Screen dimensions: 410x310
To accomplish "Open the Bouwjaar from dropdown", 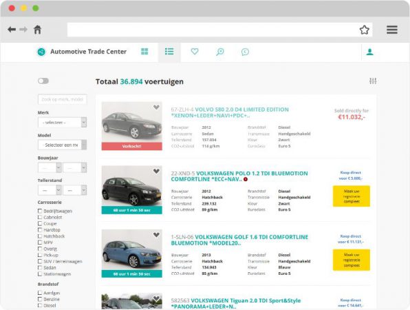I will (x=50, y=167).
